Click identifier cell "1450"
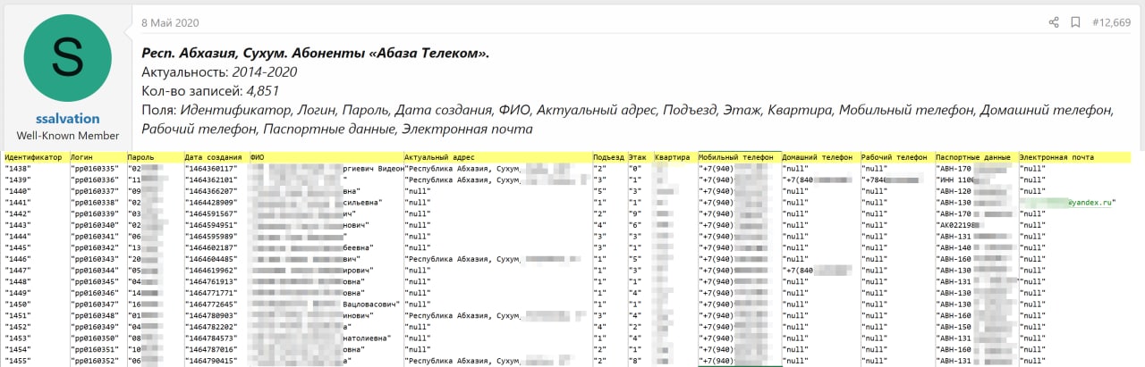The height and width of the screenshot is (367, 1145). pyautogui.click(x=18, y=305)
